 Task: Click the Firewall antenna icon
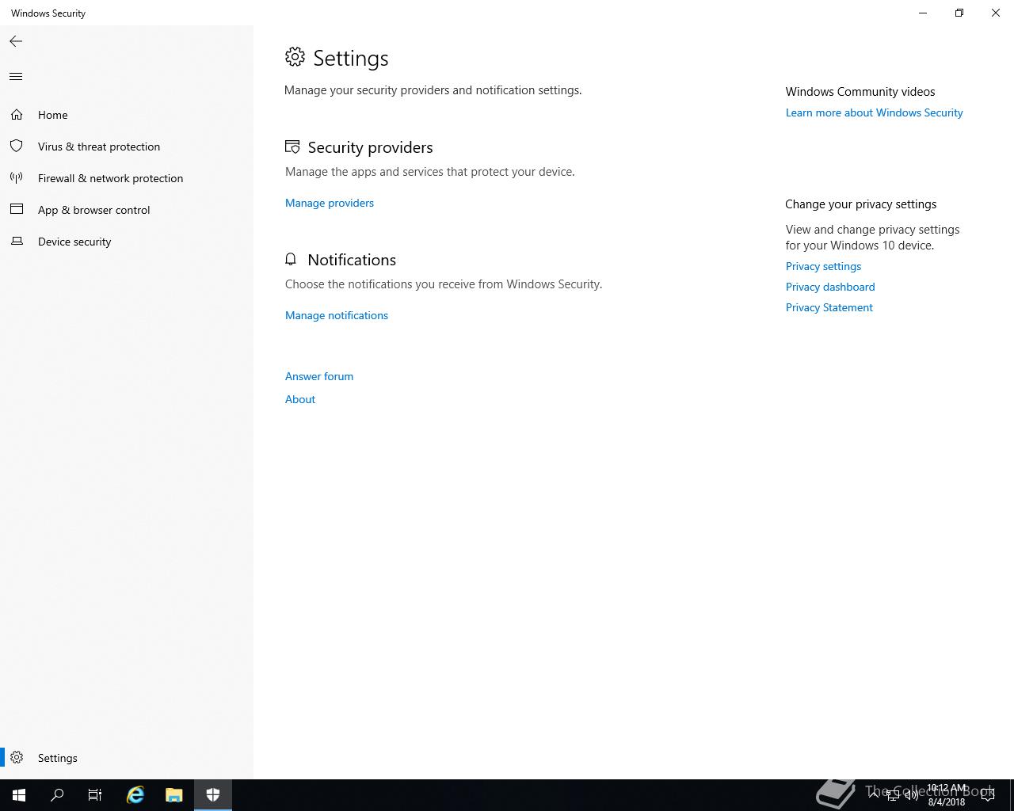[17, 178]
